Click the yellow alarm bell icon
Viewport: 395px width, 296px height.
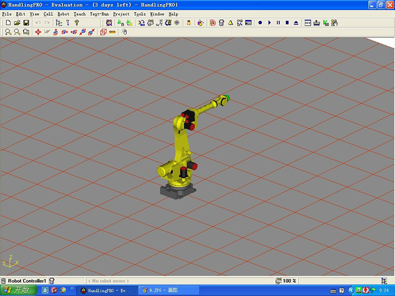230,23
